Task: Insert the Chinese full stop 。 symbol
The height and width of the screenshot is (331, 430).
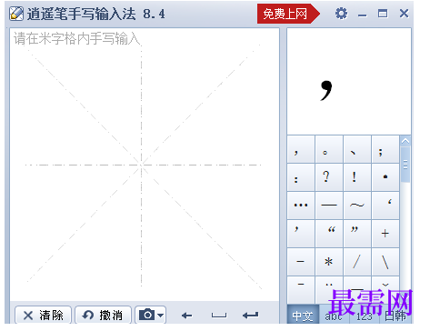Action: pos(329,149)
